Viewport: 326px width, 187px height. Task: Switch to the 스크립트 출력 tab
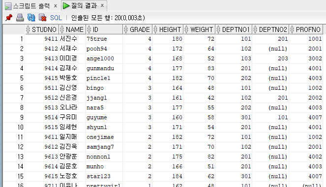point(31,6)
